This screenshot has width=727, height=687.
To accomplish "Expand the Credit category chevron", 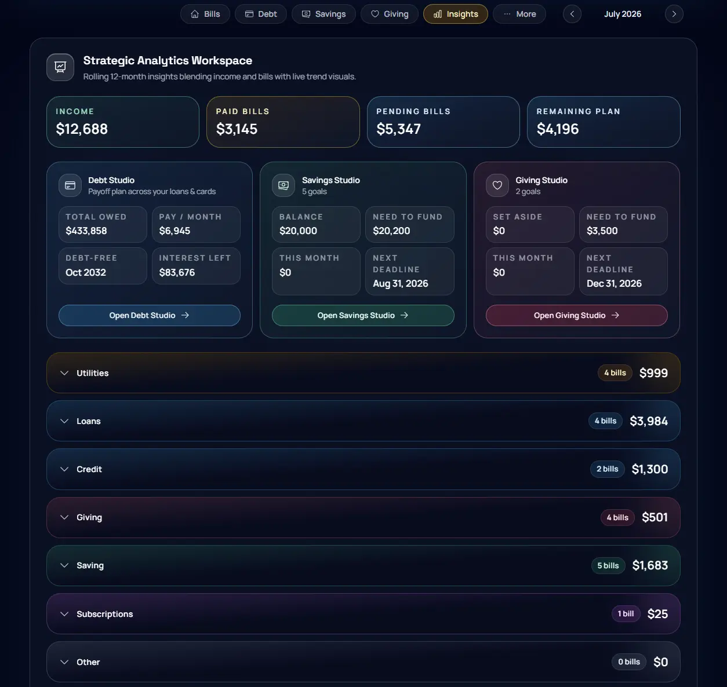I will [x=64, y=469].
